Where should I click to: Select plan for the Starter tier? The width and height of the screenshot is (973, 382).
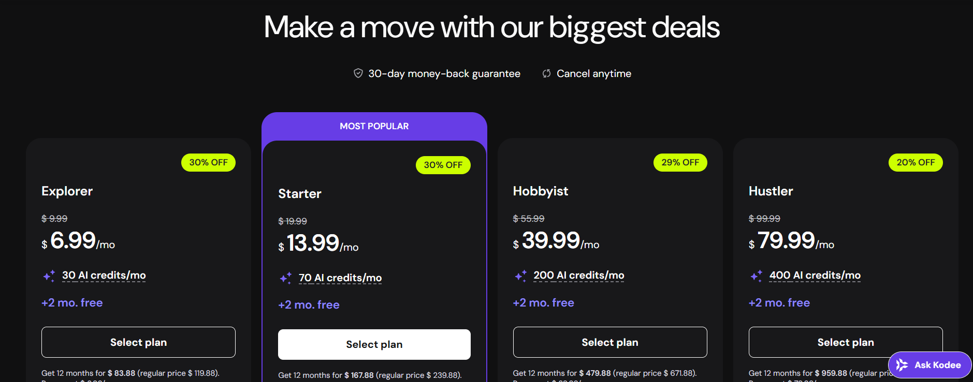[374, 344]
